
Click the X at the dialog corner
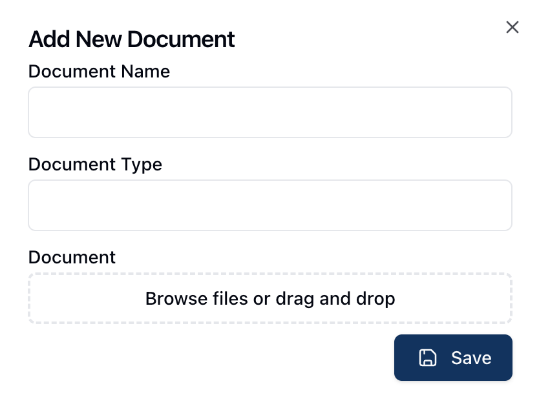tap(512, 27)
